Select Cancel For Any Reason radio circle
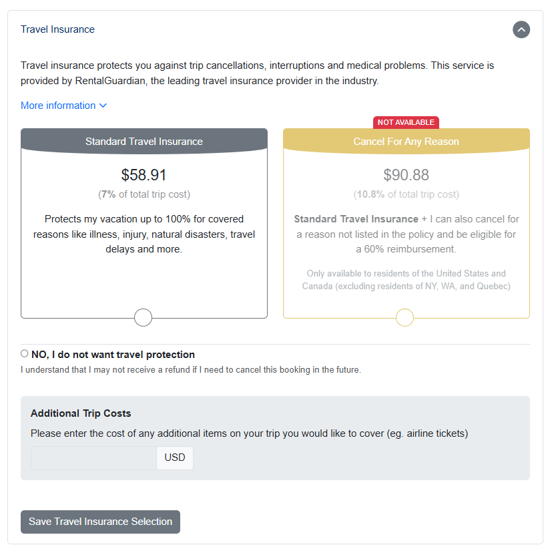 click(405, 317)
